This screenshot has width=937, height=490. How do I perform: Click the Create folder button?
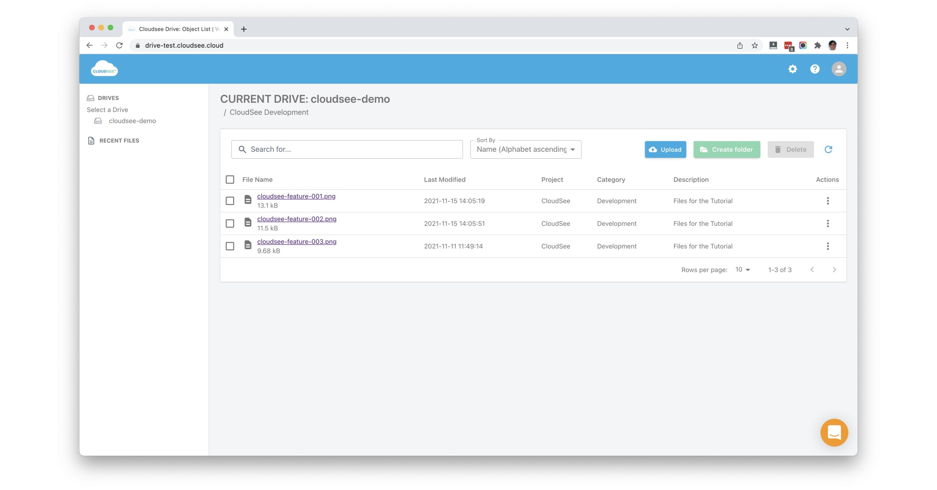[x=726, y=149]
